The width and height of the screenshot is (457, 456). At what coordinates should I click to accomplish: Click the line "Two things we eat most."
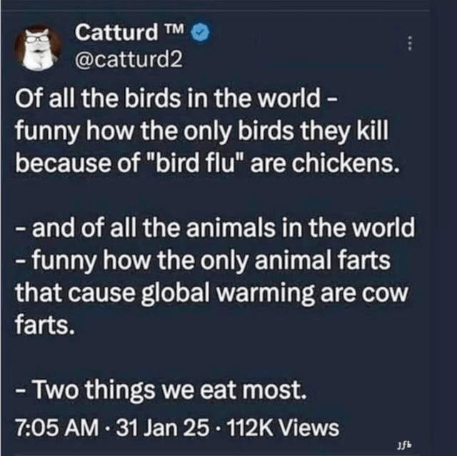(x=163, y=391)
